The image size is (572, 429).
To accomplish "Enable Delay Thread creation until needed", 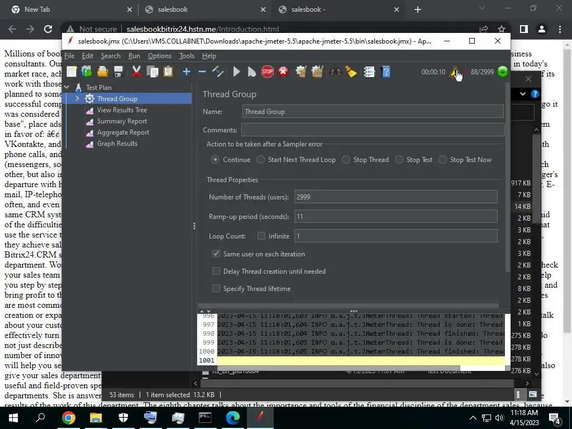I will 216,271.
